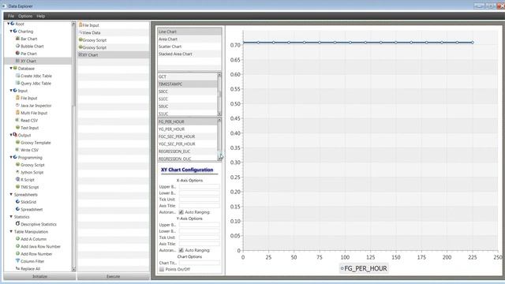This screenshot has width=505, height=284.
Task: Select the Bubble Chart node icon
Action: point(17,46)
